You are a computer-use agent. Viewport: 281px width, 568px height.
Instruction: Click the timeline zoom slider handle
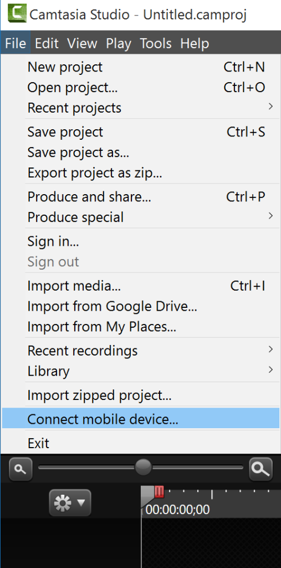144,467
